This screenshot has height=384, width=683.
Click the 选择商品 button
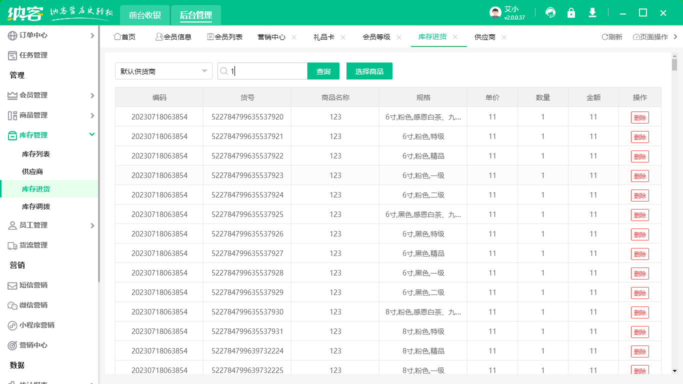(x=369, y=71)
